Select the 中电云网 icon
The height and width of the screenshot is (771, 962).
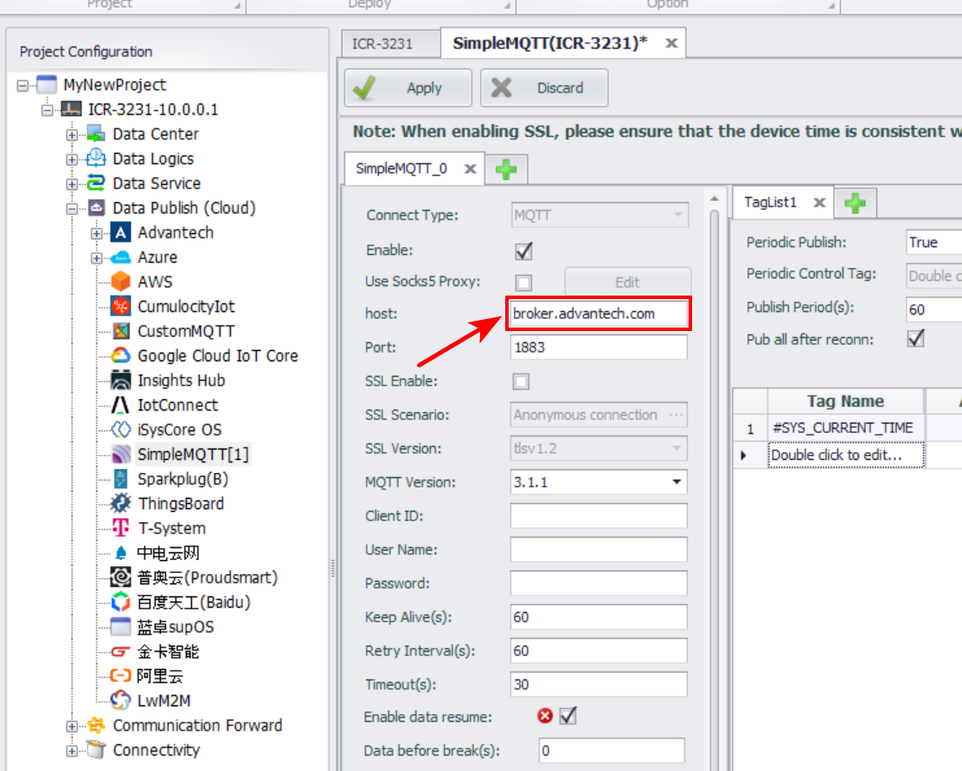click(121, 553)
